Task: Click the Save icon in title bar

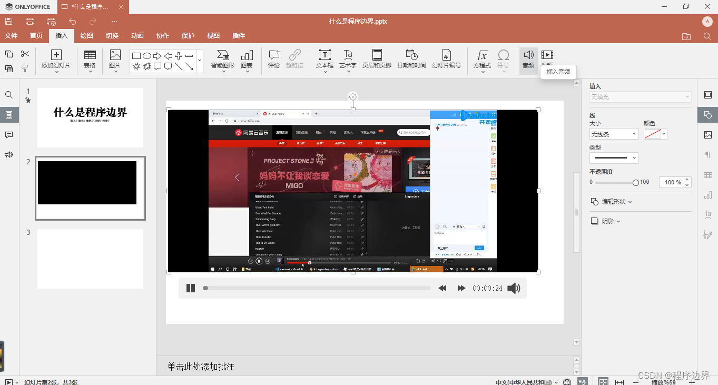Action: coord(8,22)
